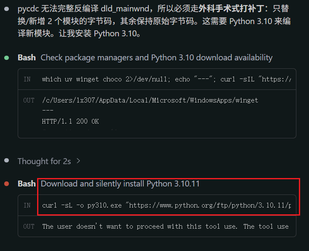The image size is (309, 251).
Task: Select Check package managers description text
Action: (x=156, y=57)
